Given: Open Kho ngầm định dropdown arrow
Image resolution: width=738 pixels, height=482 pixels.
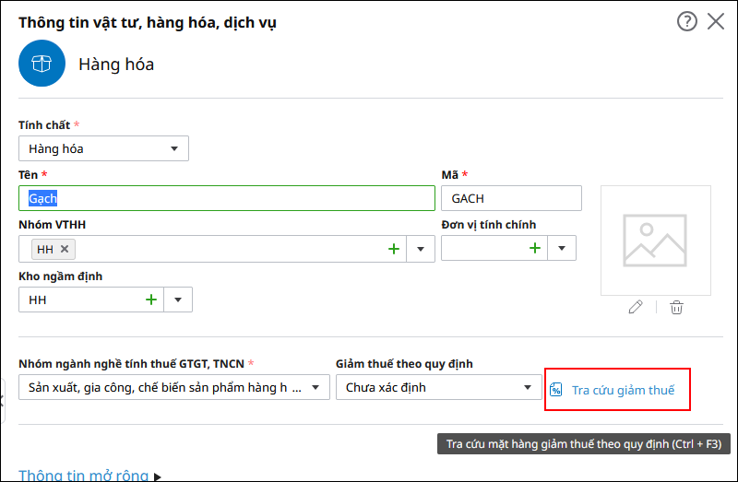Looking at the screenshot, I should click(178, 300).
